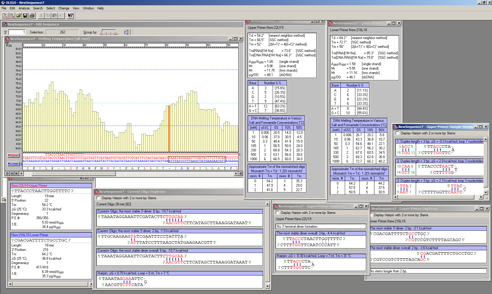Click the red triangle marker at upper strand end
The width and height of the screenshot is (492, 294).
click(240, 154)
